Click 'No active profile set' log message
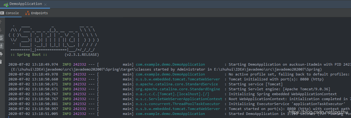The image size is (351, 118). [290, 74]
